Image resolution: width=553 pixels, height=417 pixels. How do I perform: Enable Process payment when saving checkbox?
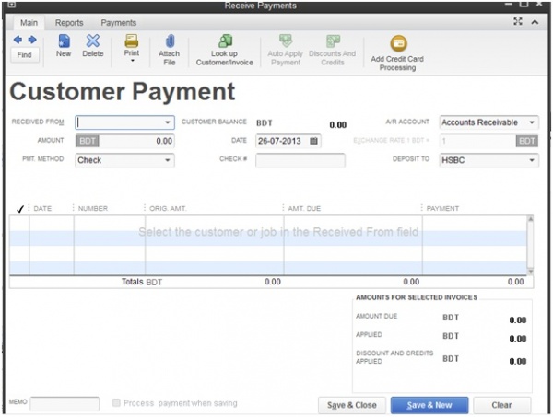[x=116, y=403]
